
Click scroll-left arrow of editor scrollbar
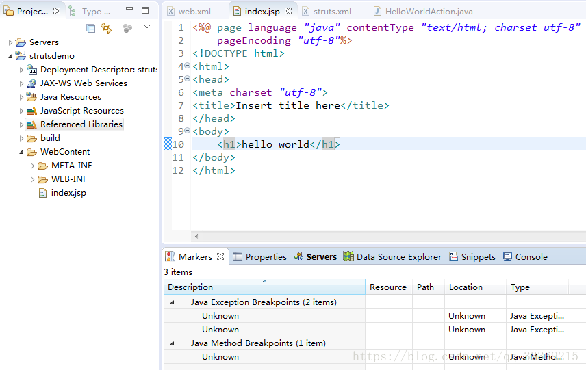click(196, 236)
